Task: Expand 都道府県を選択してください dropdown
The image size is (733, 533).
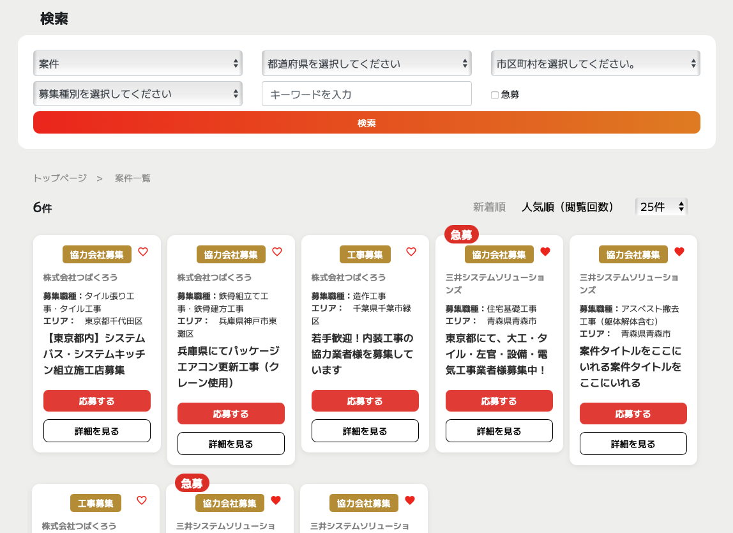Action: (366, 64)
